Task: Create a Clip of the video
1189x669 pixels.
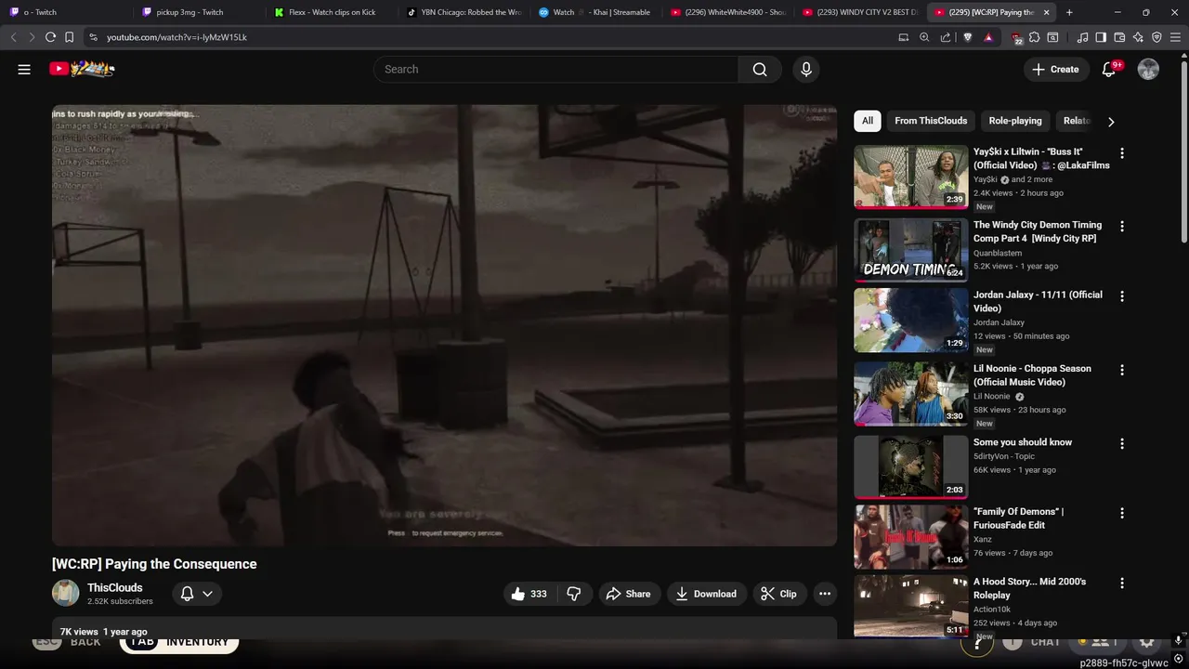Action: (x=778, y=594)
